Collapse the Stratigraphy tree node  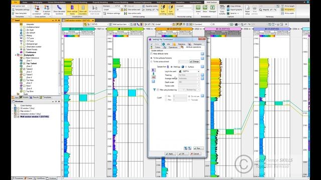click(x=16, y=55)
